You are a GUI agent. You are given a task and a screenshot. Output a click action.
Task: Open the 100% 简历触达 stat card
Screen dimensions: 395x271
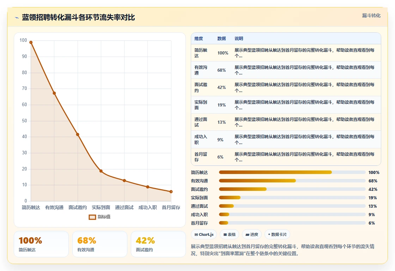pyautogui.click(x=41, y=244)
